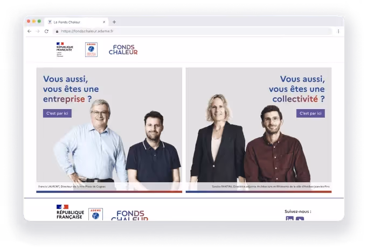The image size is (367, 251).
Task: Click the fondschaleur.ademe.fr address bar
Action: click(194, 31)
